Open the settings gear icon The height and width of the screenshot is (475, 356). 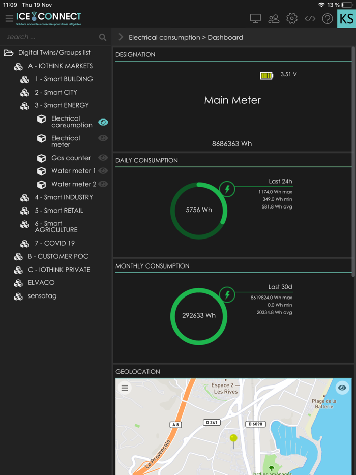coord(292,18)
